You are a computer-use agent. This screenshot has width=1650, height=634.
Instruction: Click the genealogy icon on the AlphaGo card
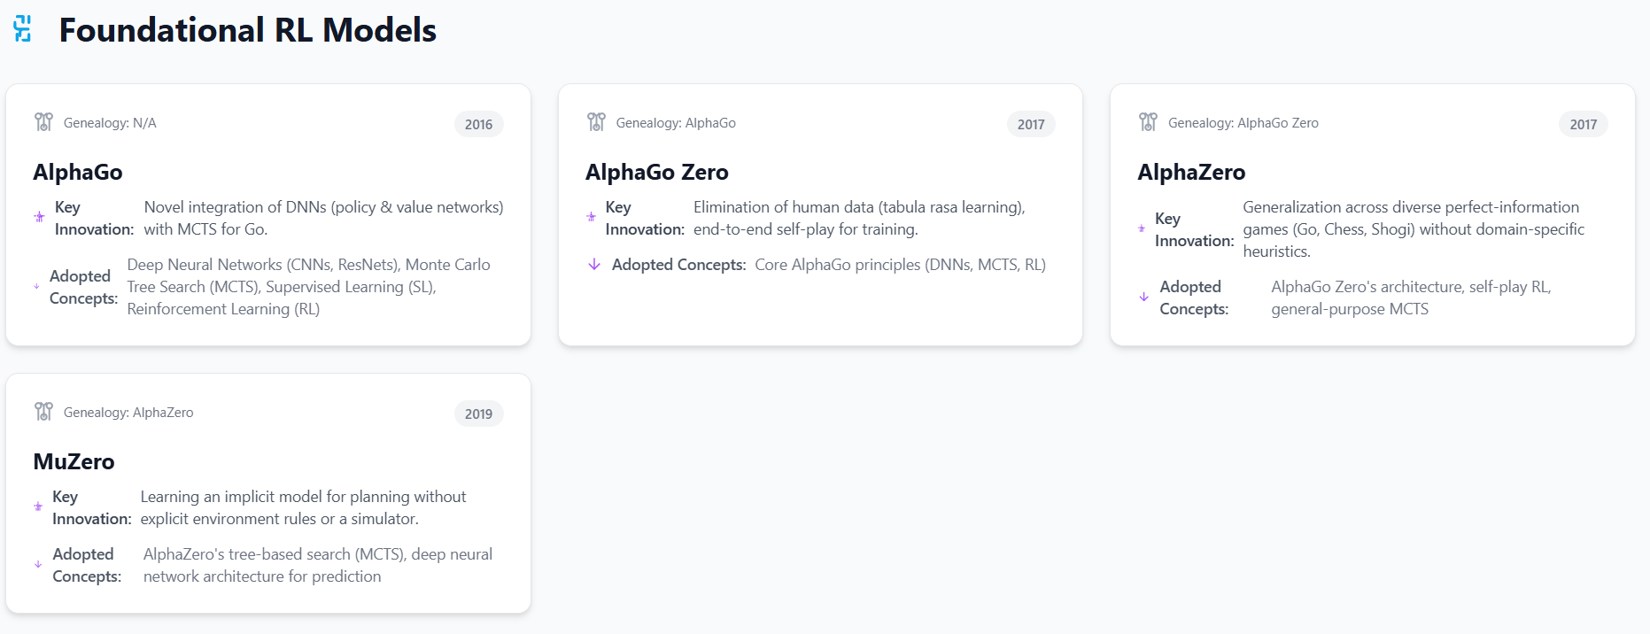43,122
